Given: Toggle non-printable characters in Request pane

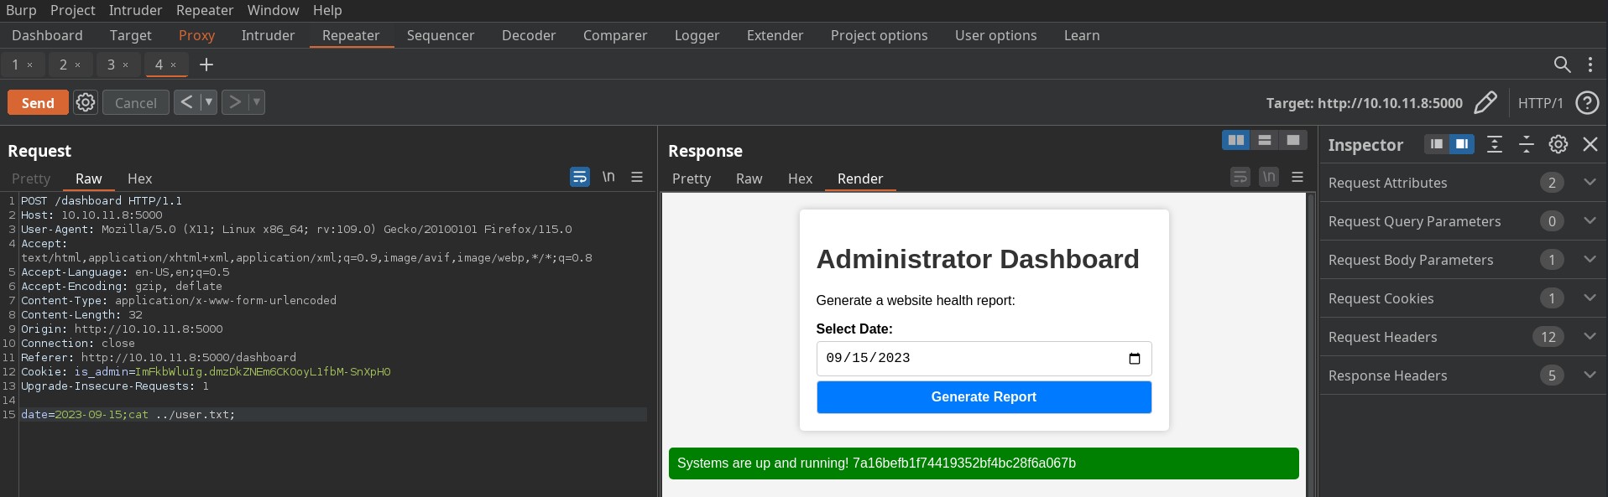Looking at the screenshot, I should (608, 177).
